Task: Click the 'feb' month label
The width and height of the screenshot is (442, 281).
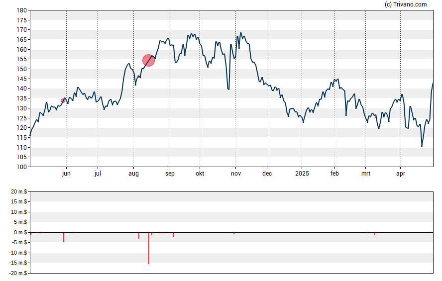Action: tap(334, 173)
